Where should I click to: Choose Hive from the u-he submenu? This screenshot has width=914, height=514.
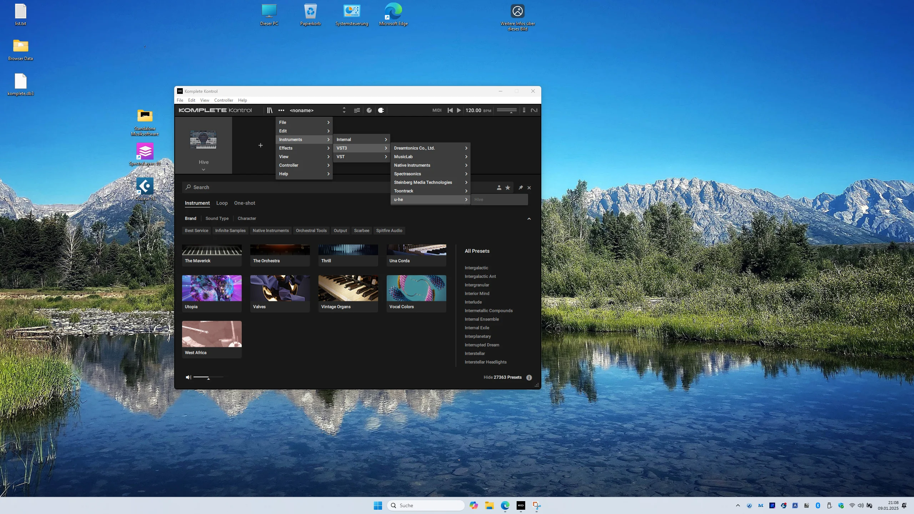pyautogui.click(x=499, y=200)
